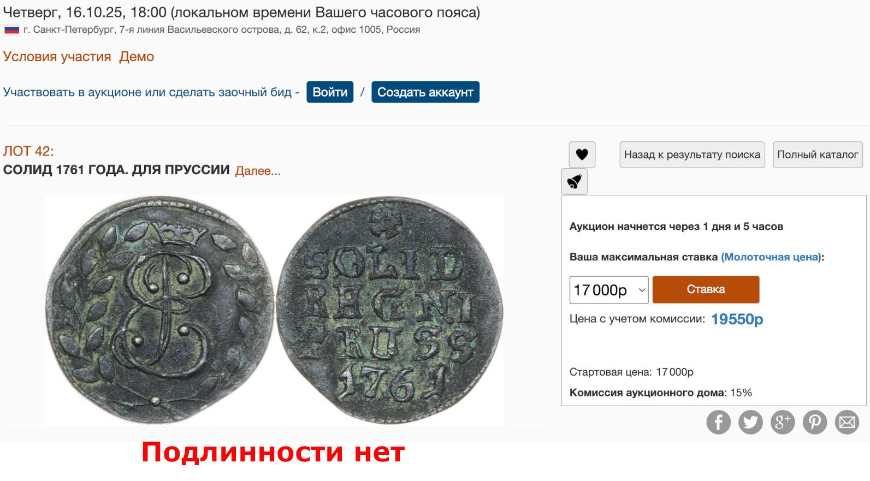Pin the lot on Pinterest
The height and width of the screenshot is (481, 870).
tap(815, 422)
